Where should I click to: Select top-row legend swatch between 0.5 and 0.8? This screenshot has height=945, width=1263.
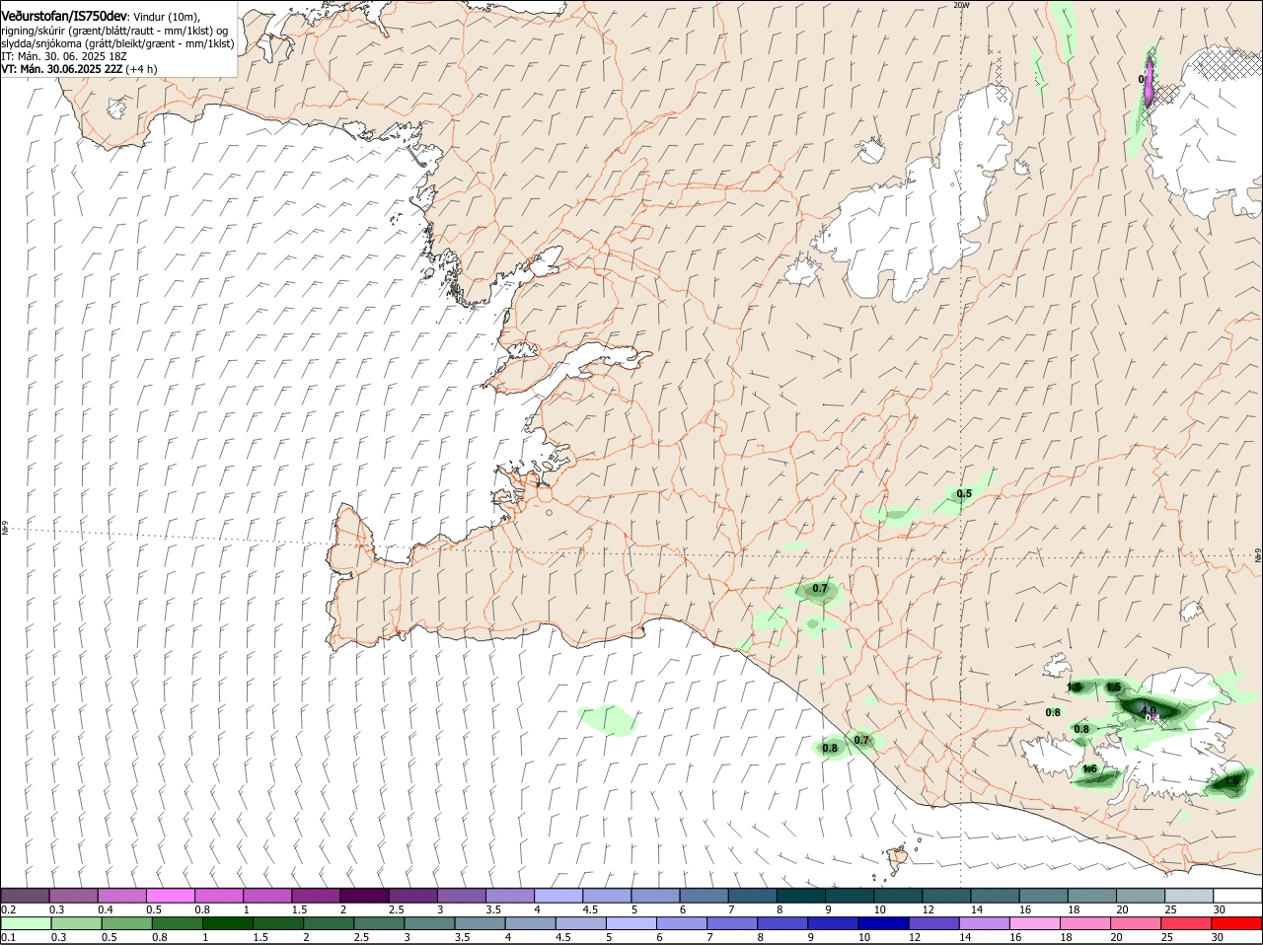pyautogui.click(x=171, y=896)
